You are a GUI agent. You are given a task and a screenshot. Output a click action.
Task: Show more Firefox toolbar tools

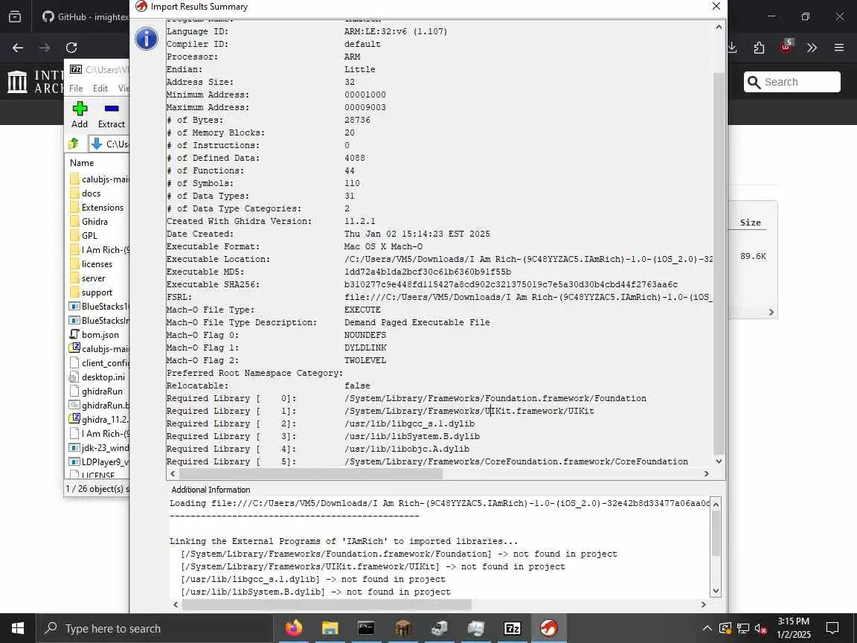pos(812,48)
